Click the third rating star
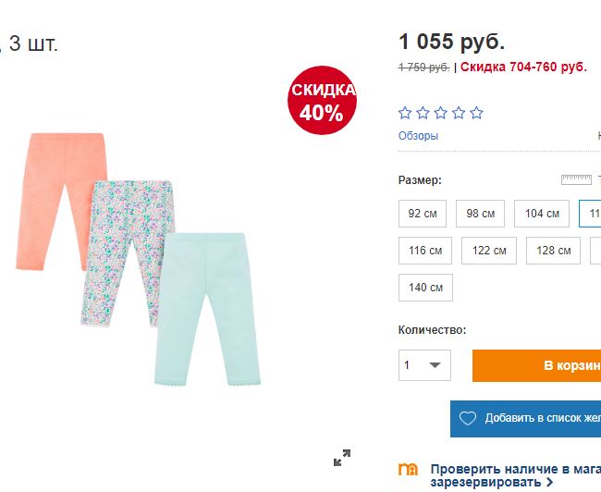 (441, 113)
